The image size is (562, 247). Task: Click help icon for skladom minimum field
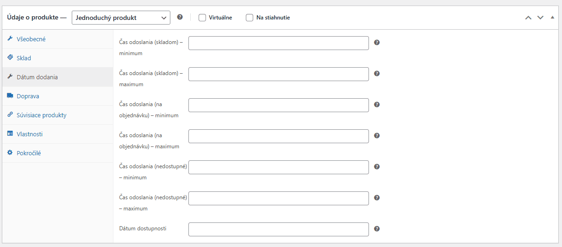[x=377, y=43]
